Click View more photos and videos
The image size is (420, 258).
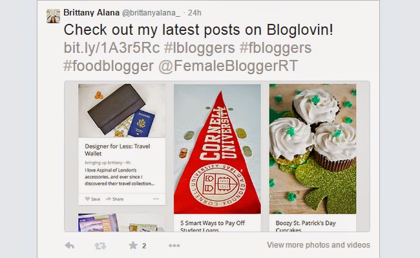coord(319,245)
